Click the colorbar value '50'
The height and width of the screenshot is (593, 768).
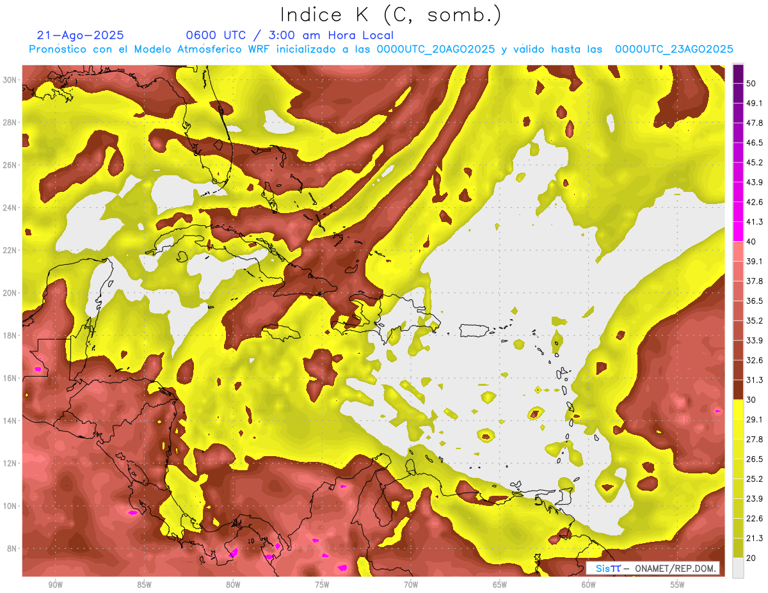(x=751, y=83)
